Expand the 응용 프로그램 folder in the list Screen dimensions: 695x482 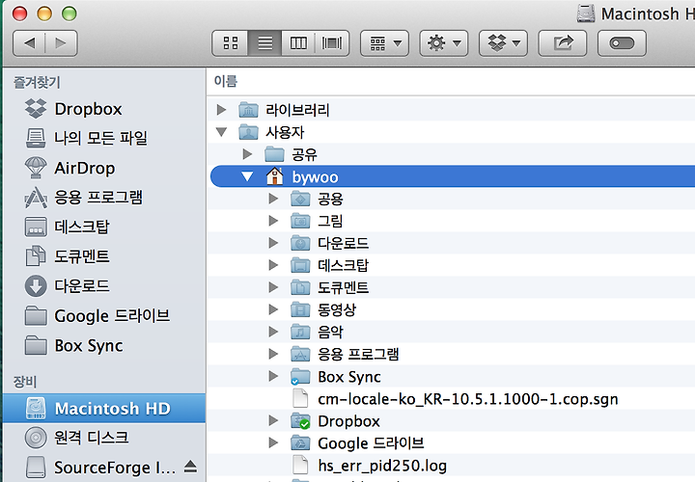click(x=273, y=354)
